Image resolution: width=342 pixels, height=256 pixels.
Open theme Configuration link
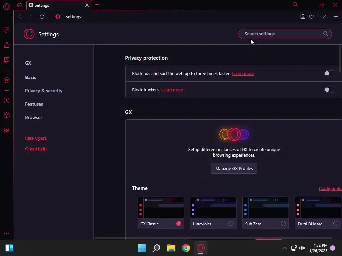pos(330,189)
